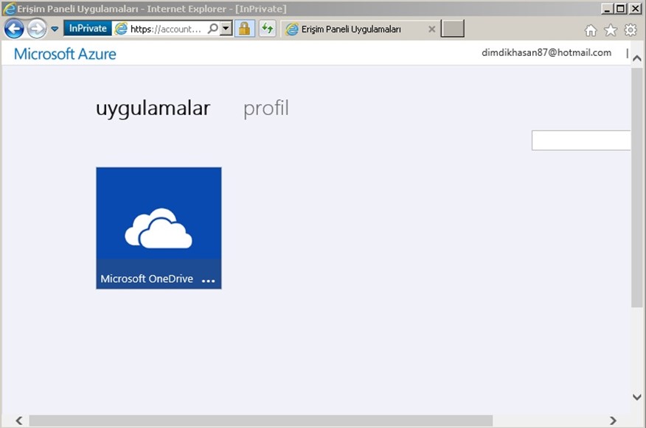Click the horizontal scrollbar left arrow
646x428 pixels.
(19, 421)
